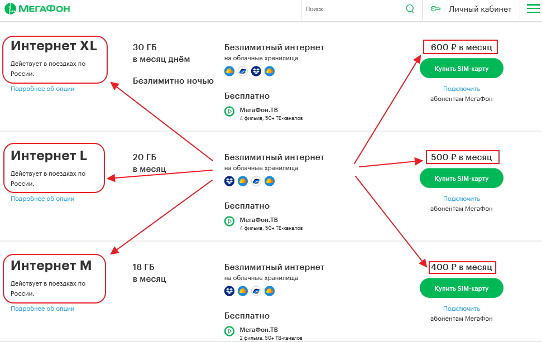Click МегаФон.ТВ play icon in Интернет M row

tap(229, 331)
